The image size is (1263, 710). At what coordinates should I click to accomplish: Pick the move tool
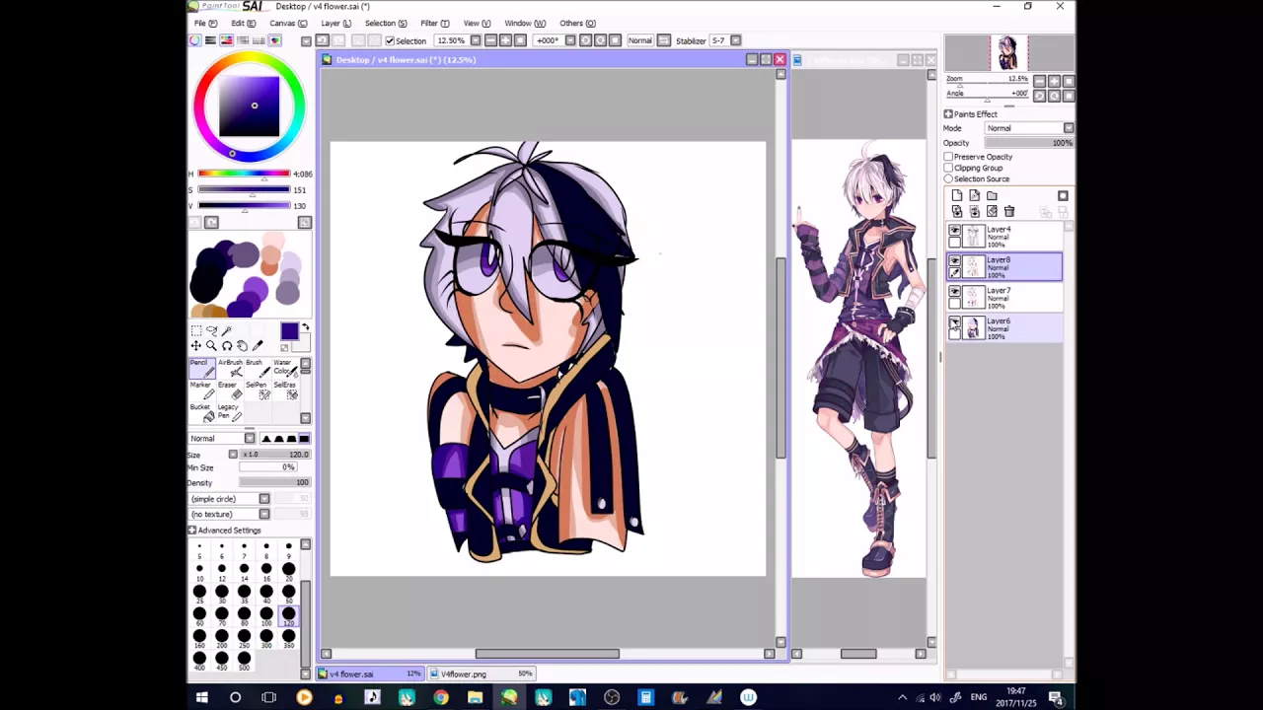pyautogui.click(x=196, y=346)
